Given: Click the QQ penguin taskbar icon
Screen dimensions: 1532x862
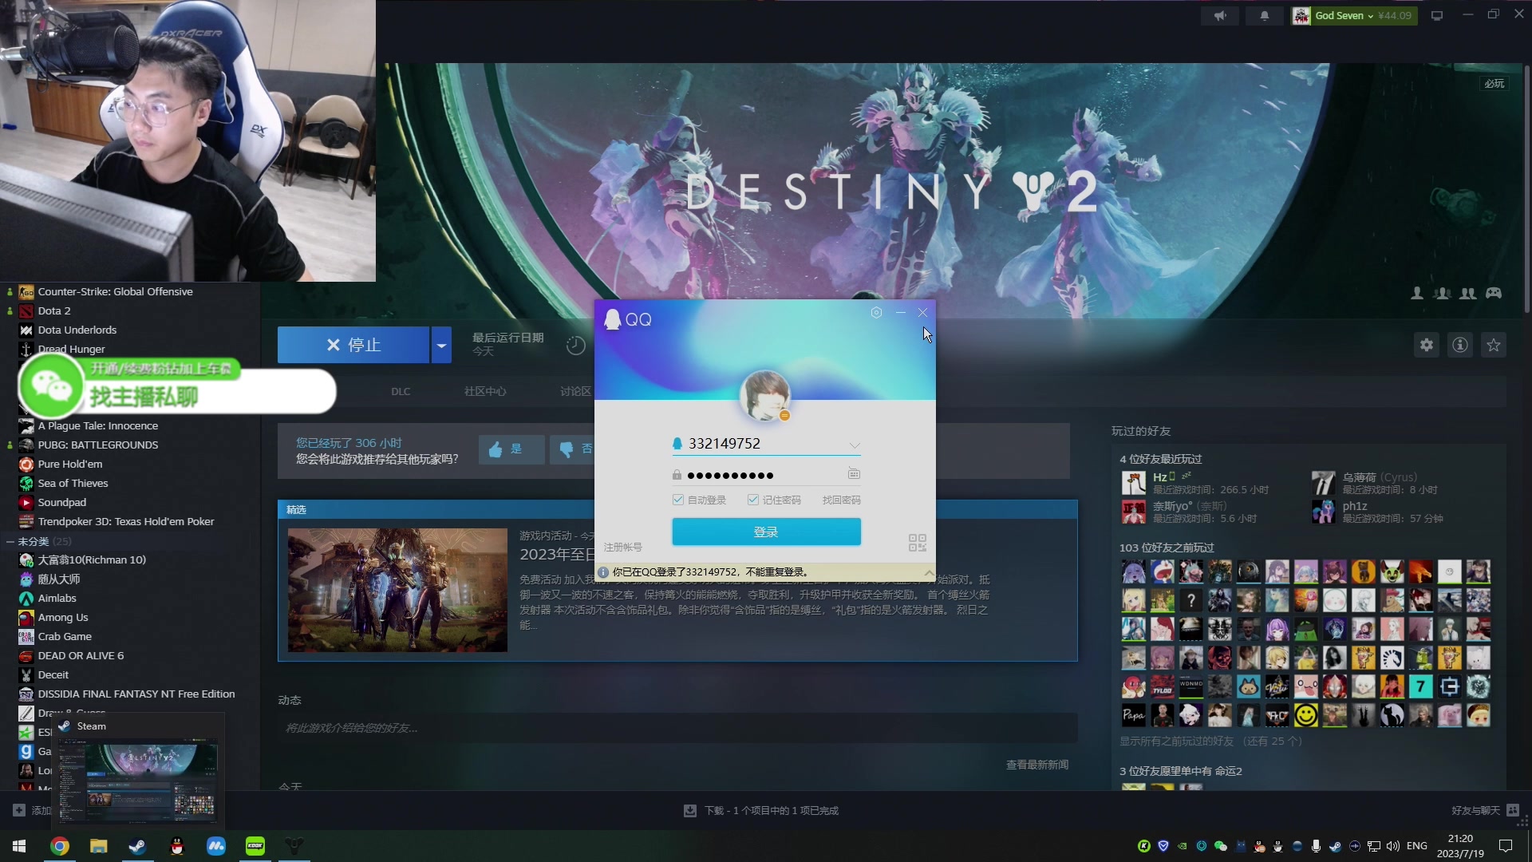Looking at the screenshot, I should [x=176, y=846].
